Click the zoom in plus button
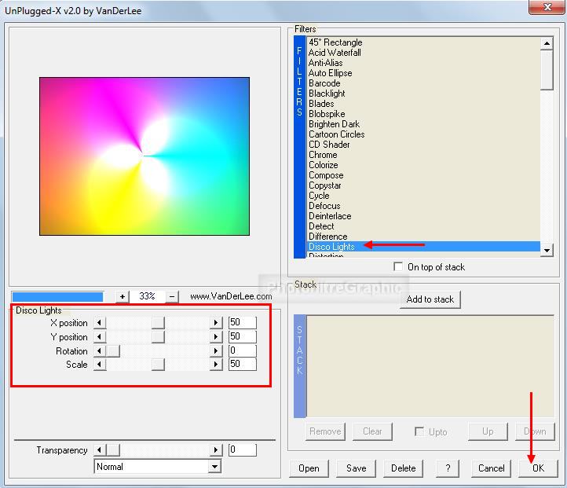Image resolution: width=567 pixels, height=488 pixels. tap(123, 296)
